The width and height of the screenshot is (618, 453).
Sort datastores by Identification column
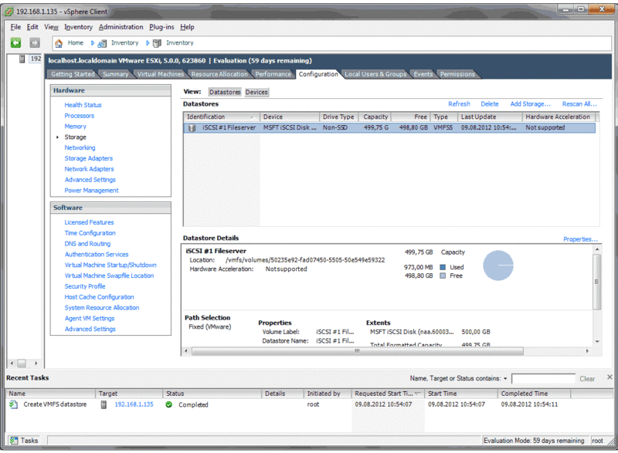click(x=221, y=117)
